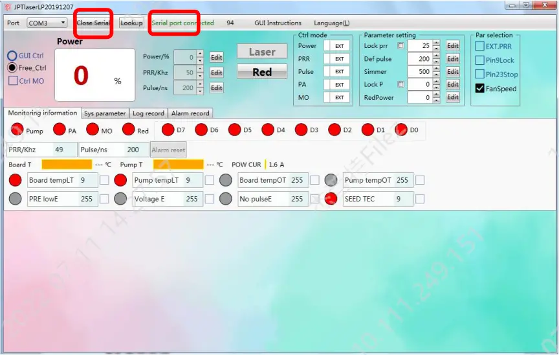559x355 pixels.
Task: Check the Pin9Lock option
Action: pyautogui.click(x=480, y=60)
